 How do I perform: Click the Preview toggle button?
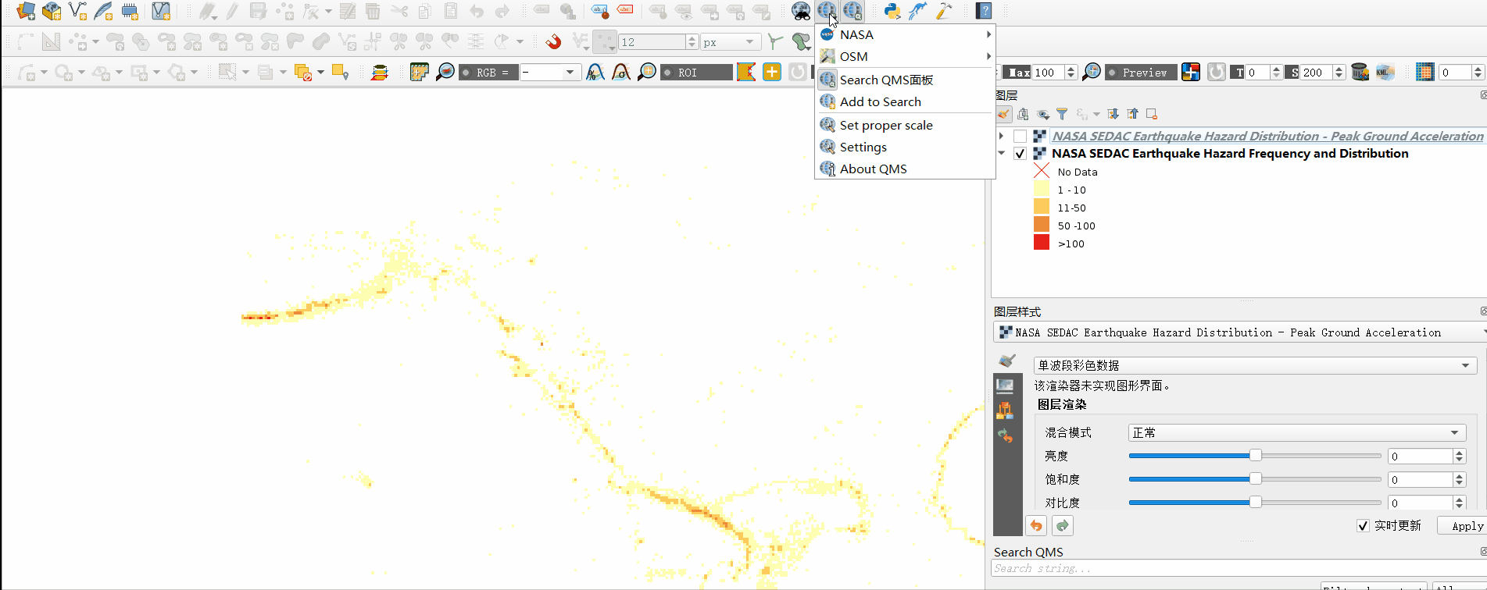(x=1141, y=73)
